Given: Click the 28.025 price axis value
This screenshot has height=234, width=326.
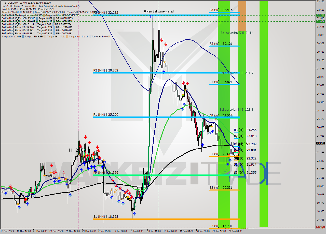Looking at the screenshot, I should pyautogui.click(x=320, y=77).
